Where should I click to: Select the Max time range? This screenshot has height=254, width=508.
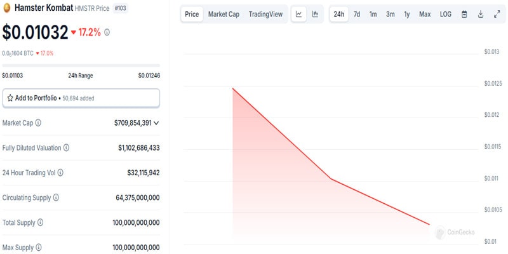pyautogui.click(x=425, y=14)
